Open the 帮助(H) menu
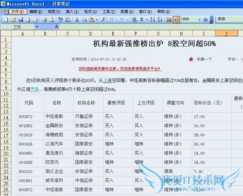 click(x=164, y=12)
